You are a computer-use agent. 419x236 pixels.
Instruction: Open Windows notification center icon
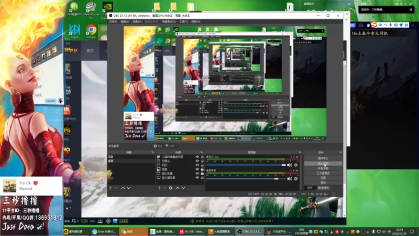tap(412, 231)
